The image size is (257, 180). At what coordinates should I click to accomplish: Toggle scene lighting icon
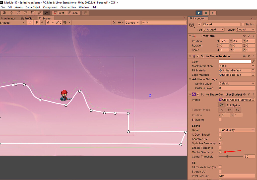pos(37,22)
